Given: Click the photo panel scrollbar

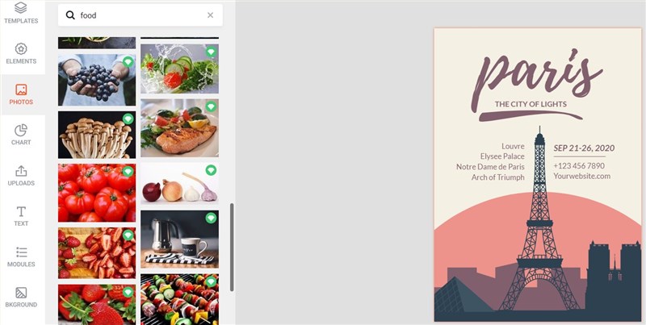Looking at the screenshot, I should coord(232,248).
